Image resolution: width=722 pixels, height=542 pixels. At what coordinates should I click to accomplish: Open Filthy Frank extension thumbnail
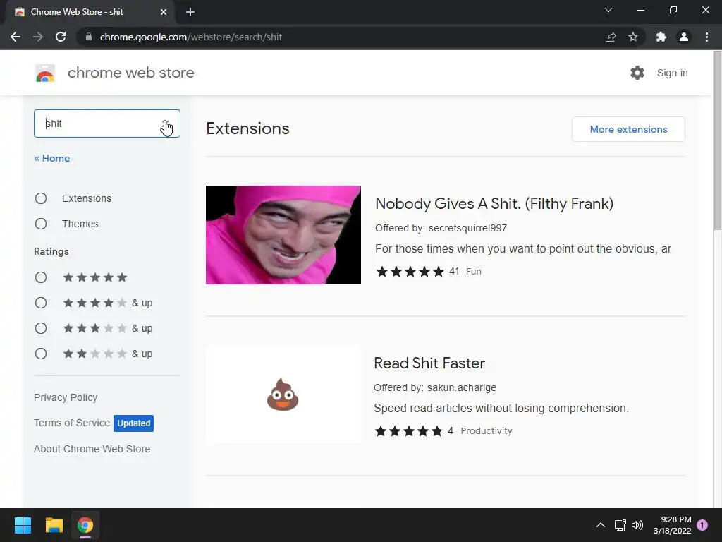tap(283, 235)
